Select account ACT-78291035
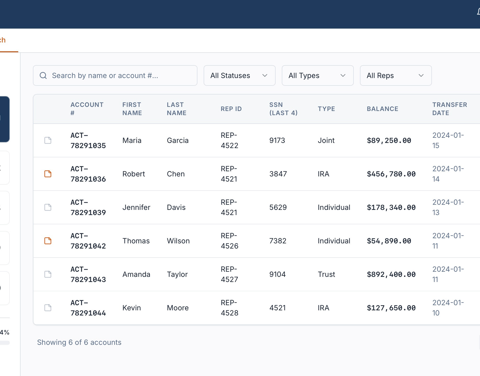The image size is (480, 376). (x=88, y=140)
